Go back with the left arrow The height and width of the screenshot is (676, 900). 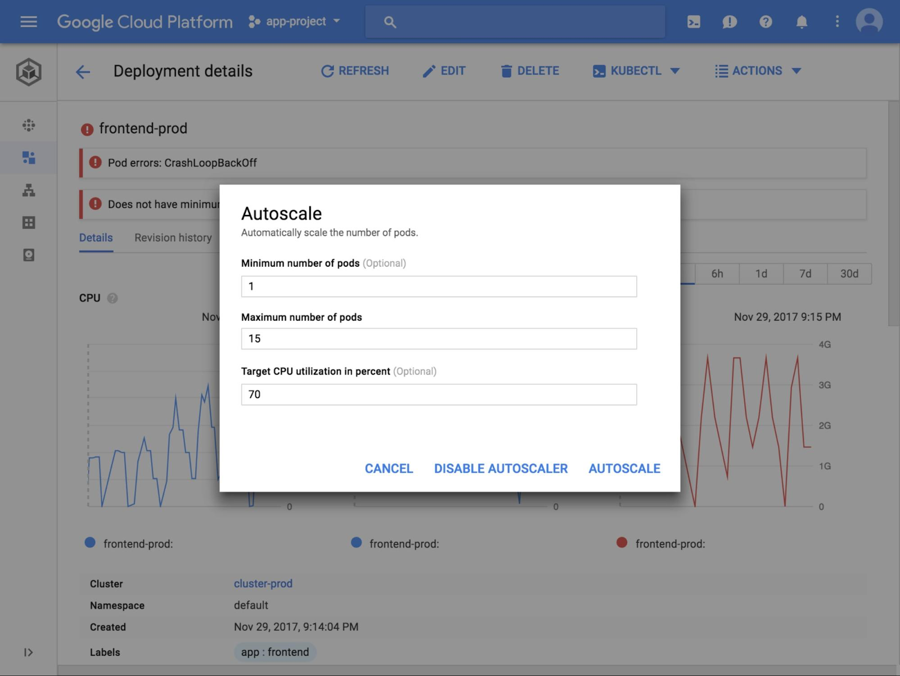click(83, 71)
